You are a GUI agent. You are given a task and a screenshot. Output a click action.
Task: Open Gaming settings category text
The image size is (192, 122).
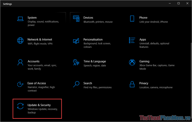144,61
